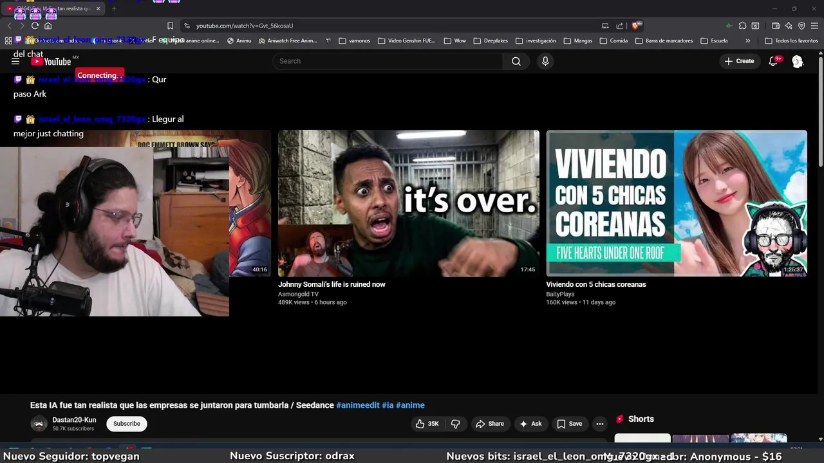Click the Ask button
Viewport: 824px width, 463px height.
(x=530, y=424)
